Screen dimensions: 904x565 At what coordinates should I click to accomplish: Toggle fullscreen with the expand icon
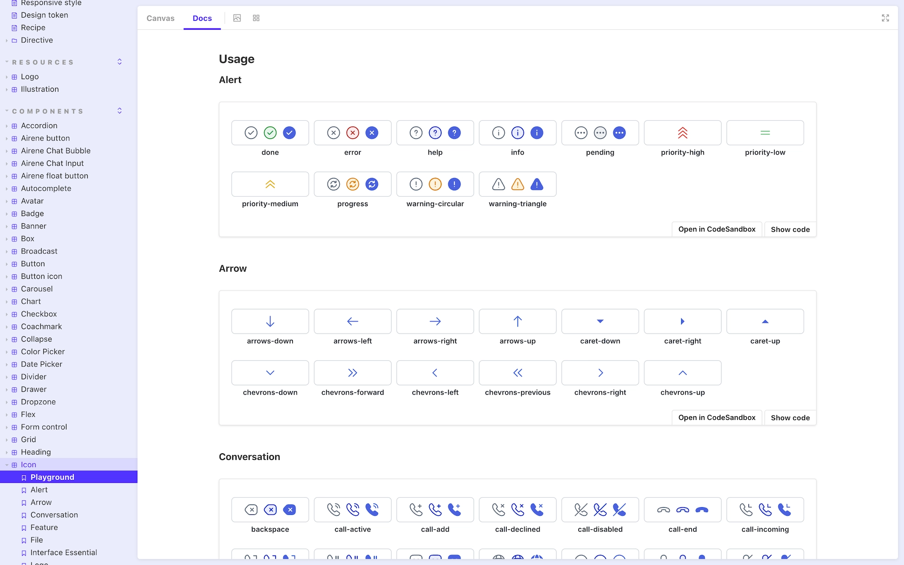885,18
